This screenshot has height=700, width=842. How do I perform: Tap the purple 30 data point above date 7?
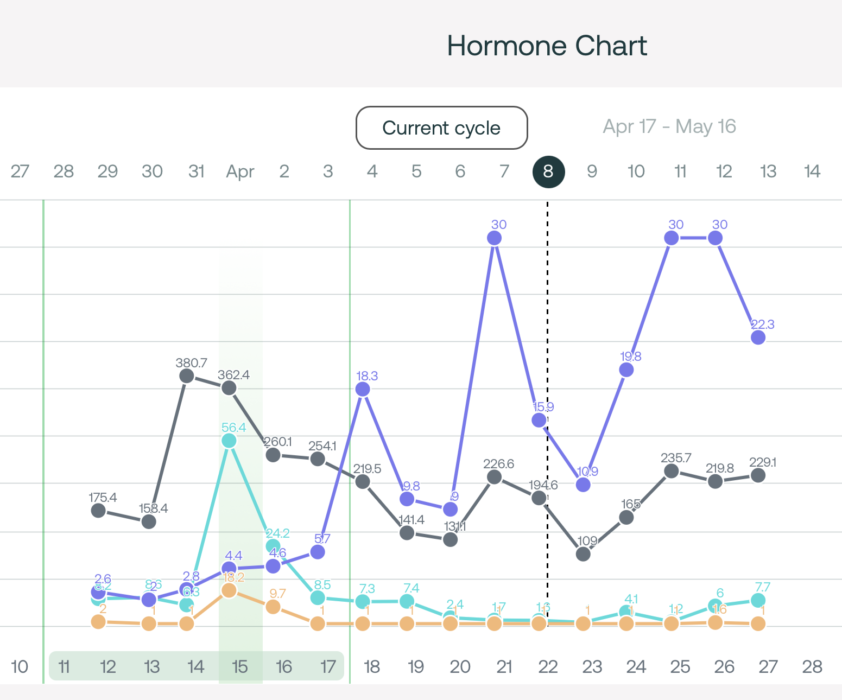[494, 238]
